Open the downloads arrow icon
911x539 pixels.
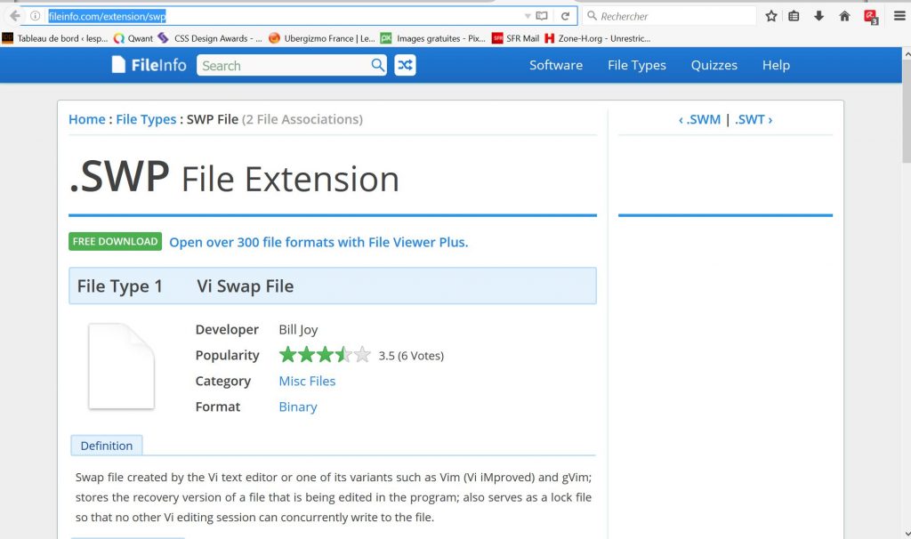[819, 16]
